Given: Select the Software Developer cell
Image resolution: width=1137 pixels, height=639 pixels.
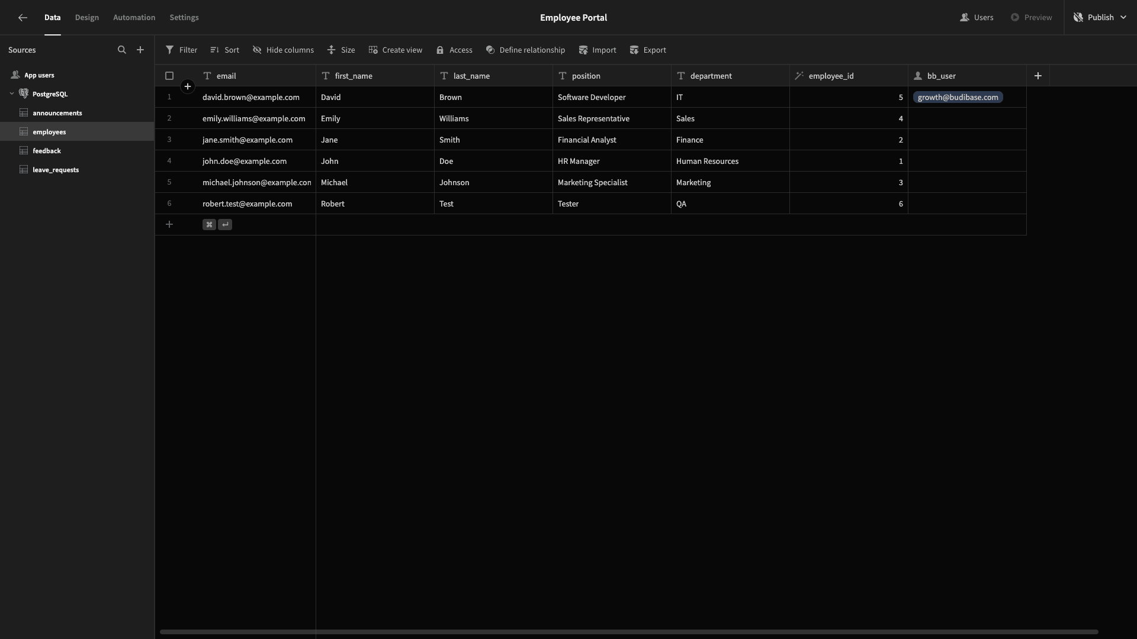Looking at the screenshot, I should [x=612, y=97].
